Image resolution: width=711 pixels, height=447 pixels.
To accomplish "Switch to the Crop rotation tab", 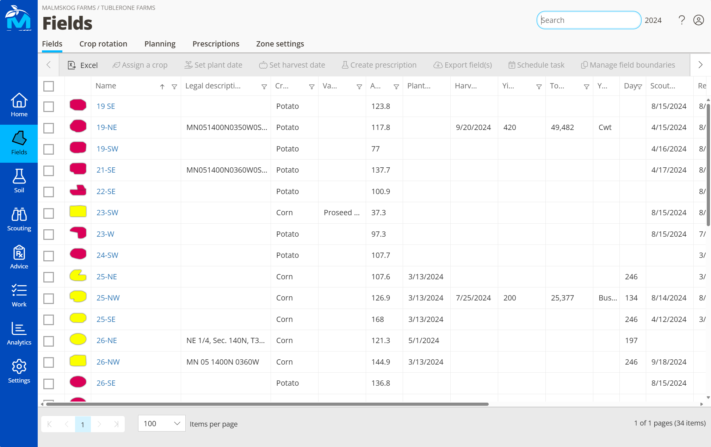I will (103, 44).
